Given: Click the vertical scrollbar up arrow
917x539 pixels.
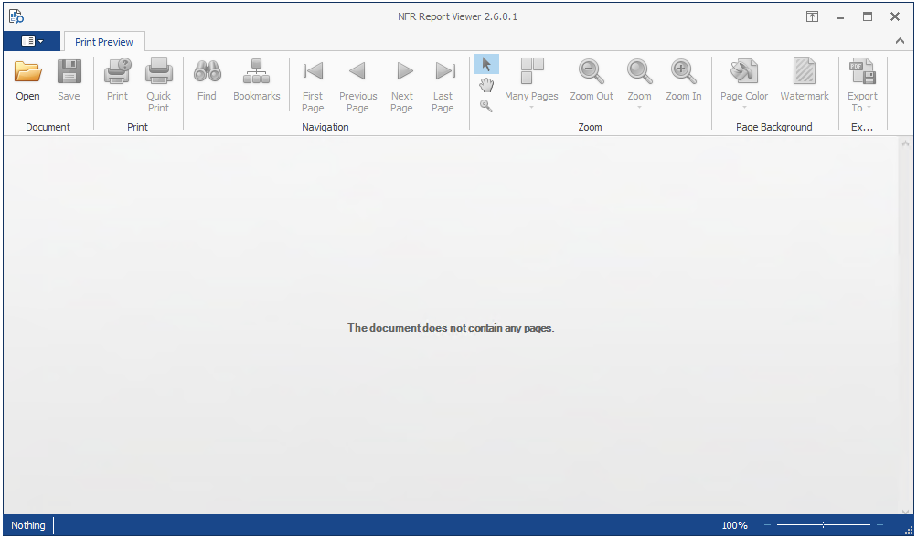Looking at the screenshot, I should (905, 143).
